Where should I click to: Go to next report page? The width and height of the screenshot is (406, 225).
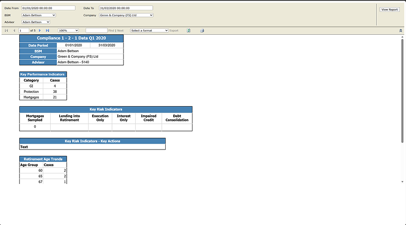(x=40, y=30)
